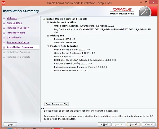Jump to the Installation Type step

(x=16, y=33)
